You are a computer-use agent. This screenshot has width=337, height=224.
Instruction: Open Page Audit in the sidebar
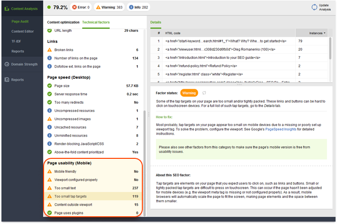click(x=20, y=21)
